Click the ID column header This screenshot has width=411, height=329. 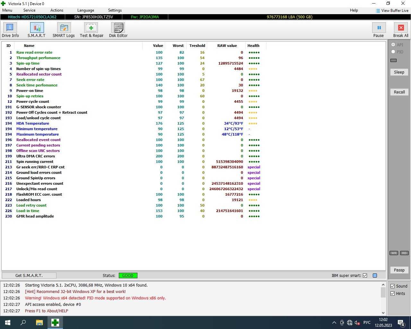tap(8, 46)
